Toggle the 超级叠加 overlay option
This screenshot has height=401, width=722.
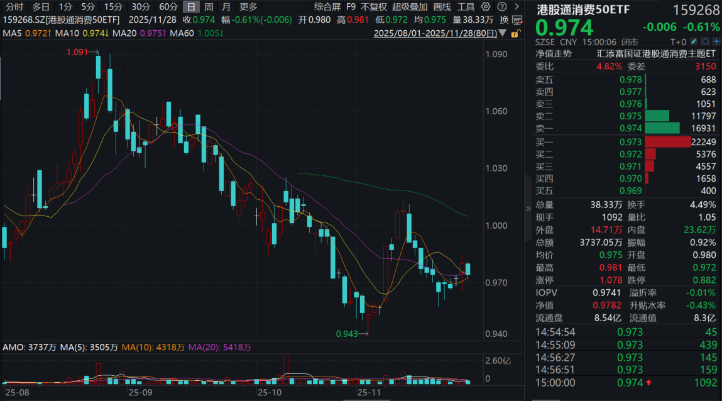(x=410, y=7)
